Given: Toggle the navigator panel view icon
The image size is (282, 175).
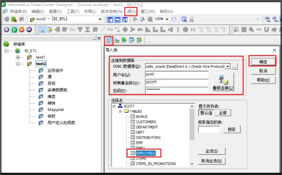Looking at the screenshot, I should coord(110,19).
